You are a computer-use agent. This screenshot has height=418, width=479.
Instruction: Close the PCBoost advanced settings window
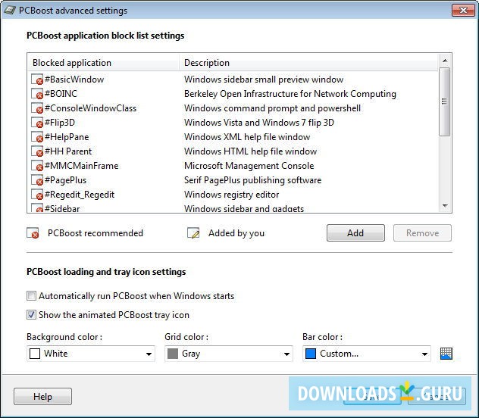pos(463,11)
